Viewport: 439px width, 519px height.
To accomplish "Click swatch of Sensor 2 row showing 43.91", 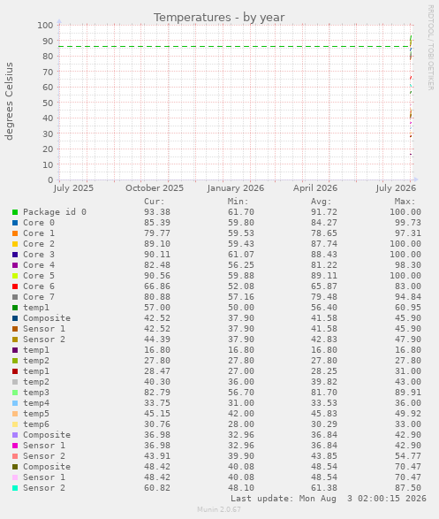I will [x=15, y=455].
